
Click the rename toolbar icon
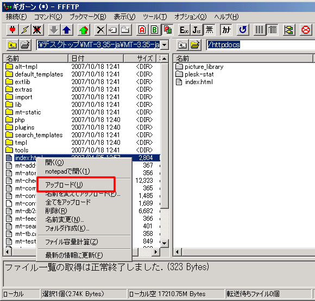click(113, 30)
